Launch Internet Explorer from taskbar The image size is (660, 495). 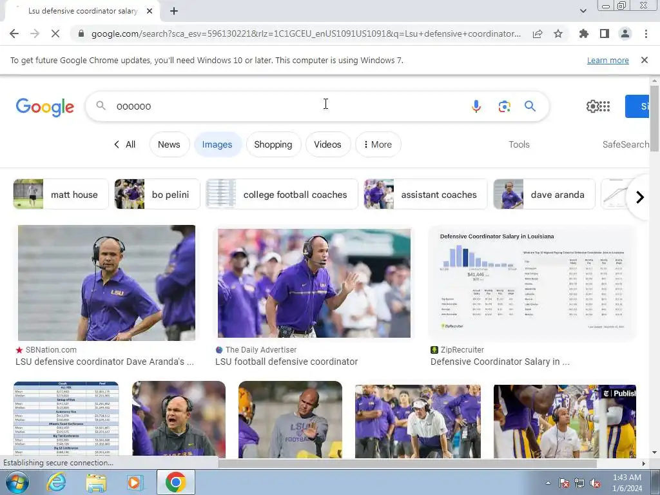55,482
